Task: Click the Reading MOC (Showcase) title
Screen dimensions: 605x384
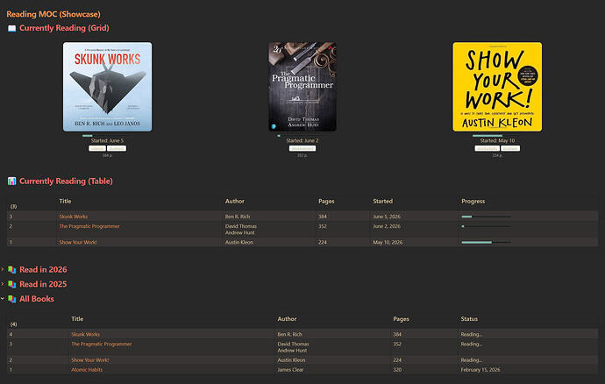Action: point(53,14)
